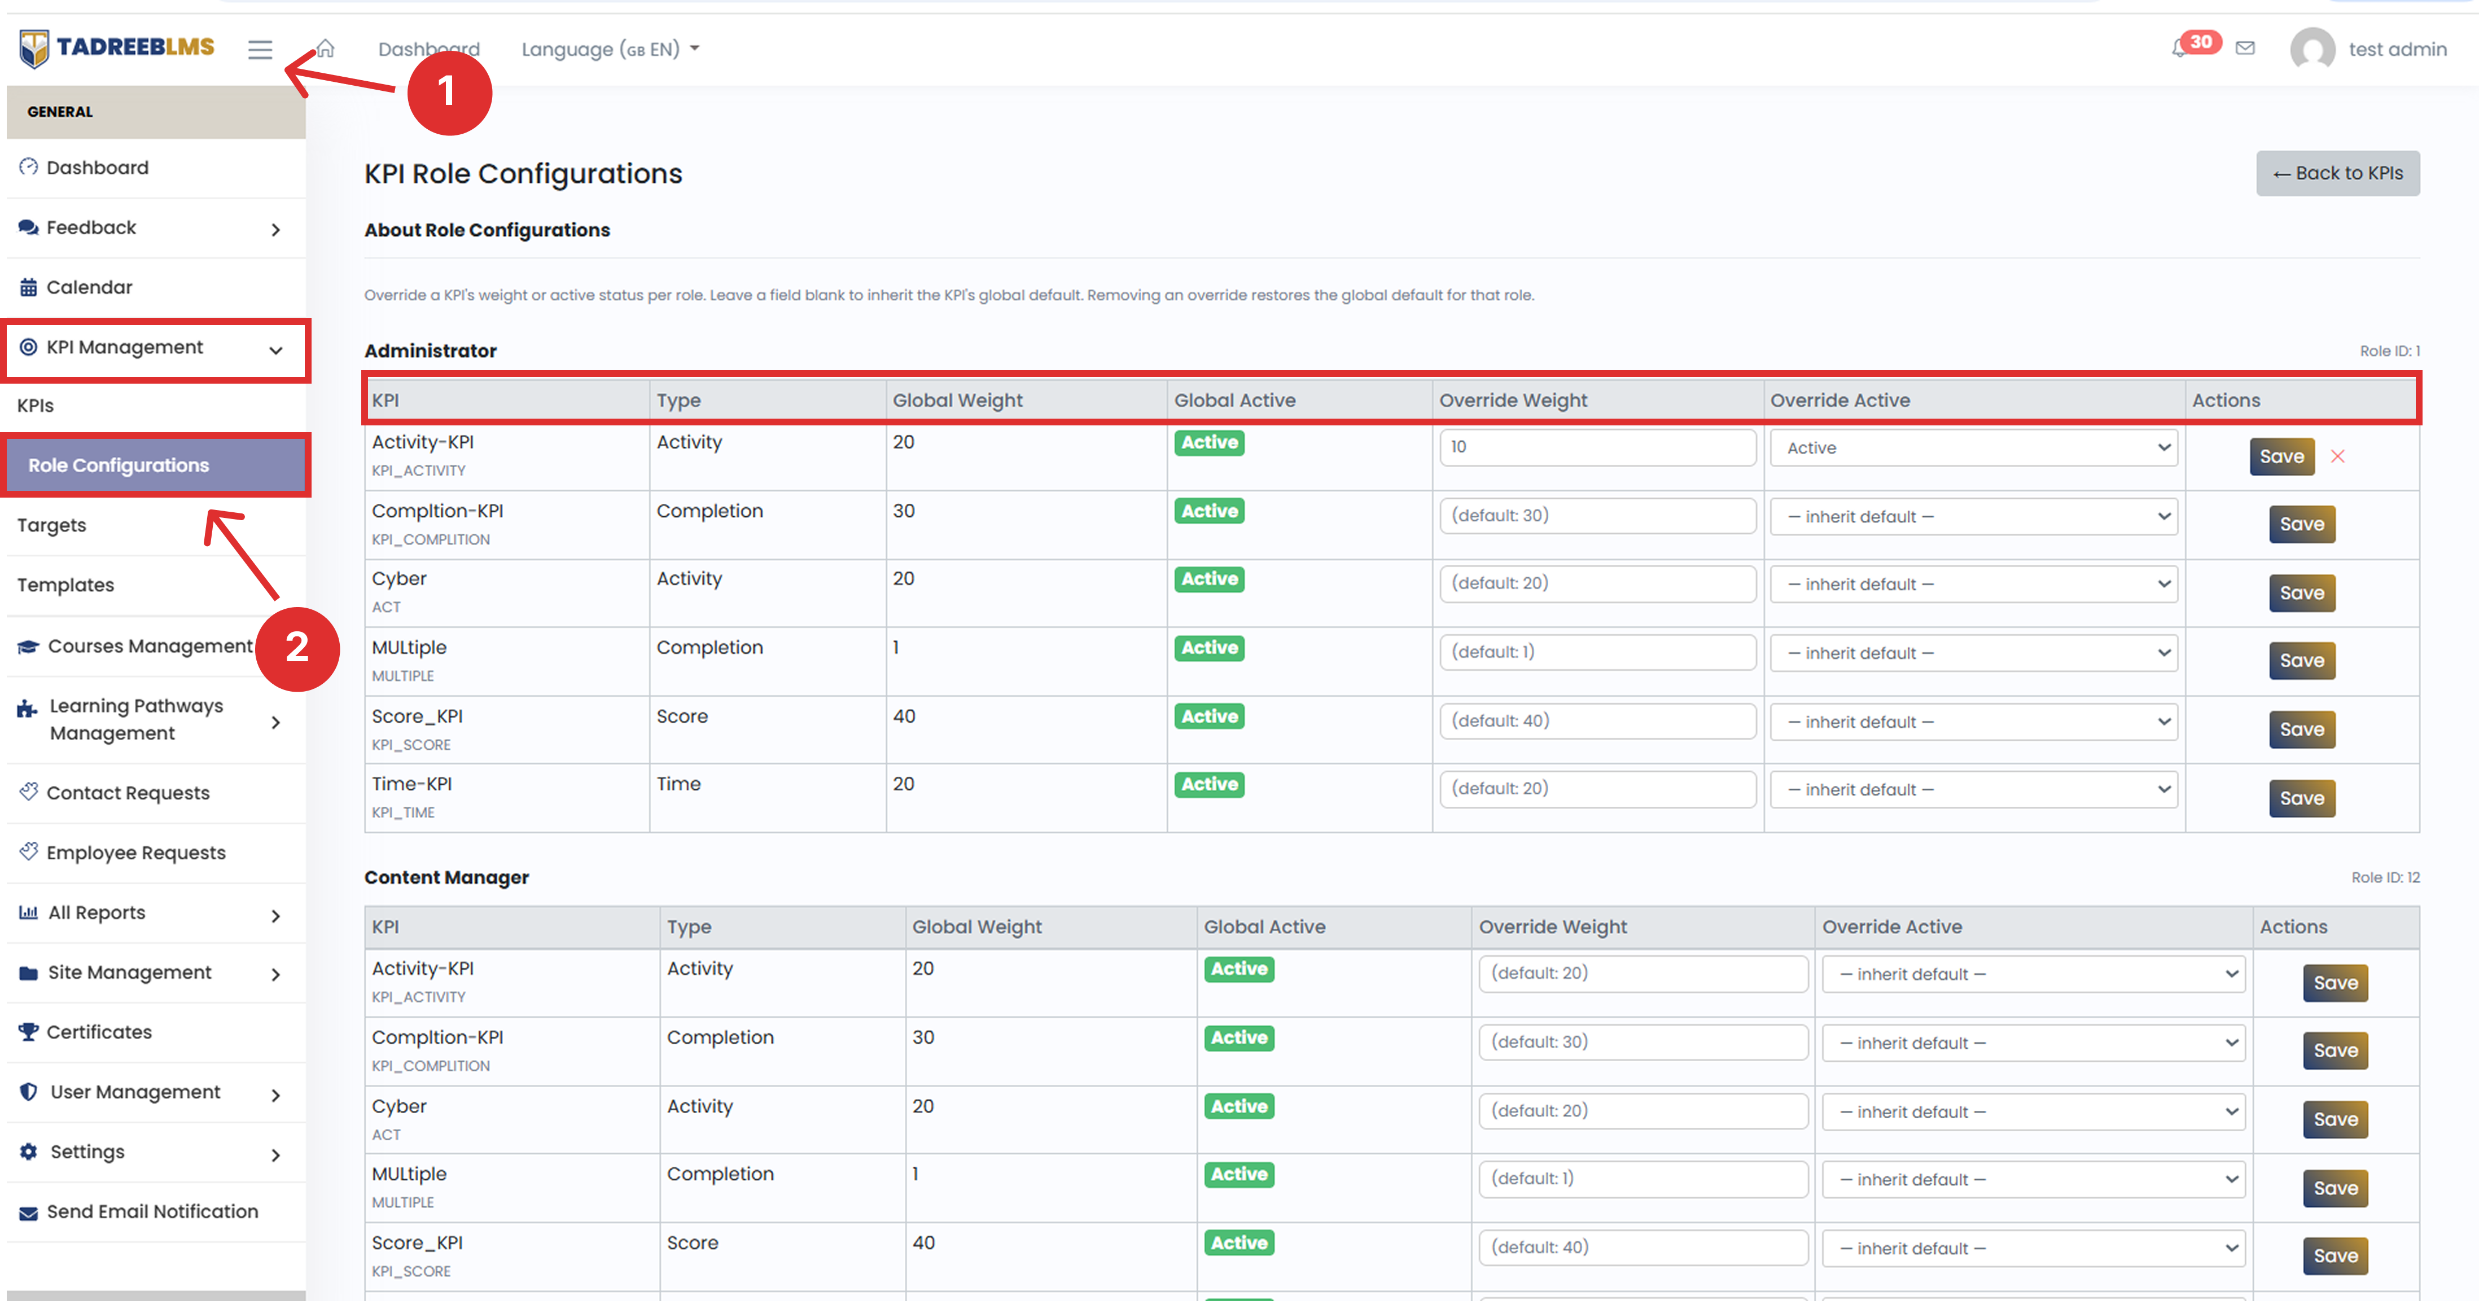2479x1301 pixels.
Task: Click the TADREEB LMS logo
Action: 116,47
